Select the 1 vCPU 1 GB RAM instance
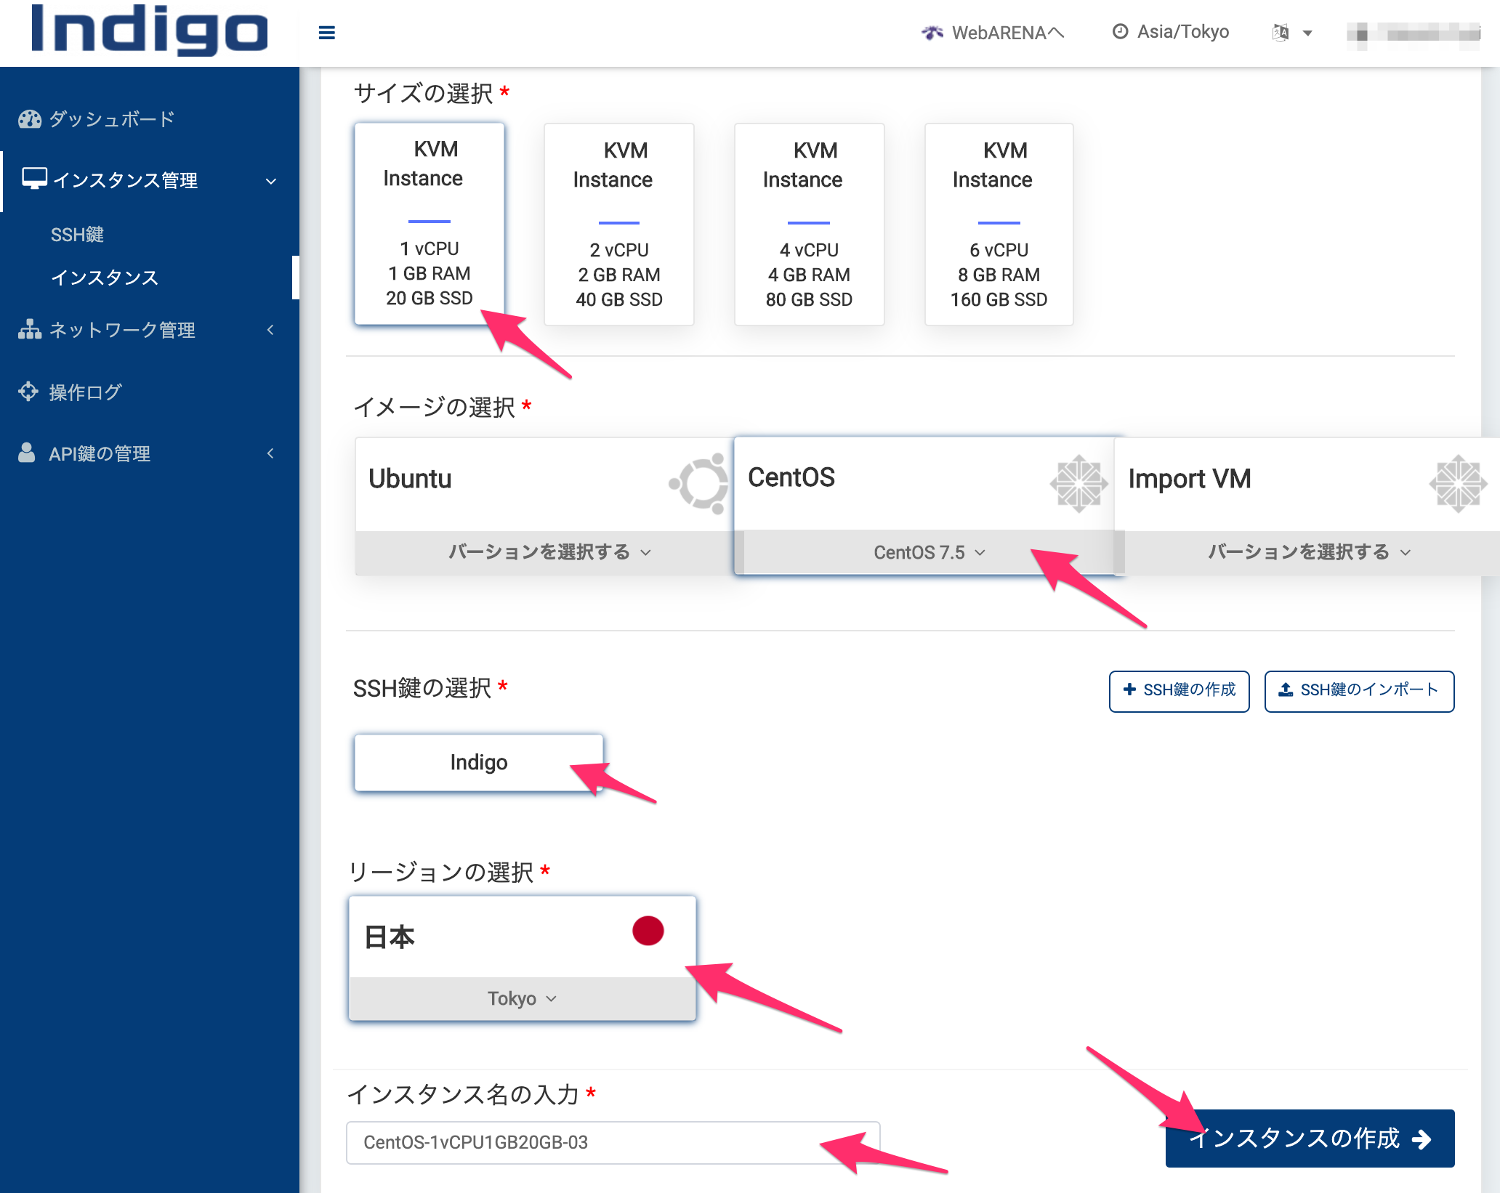 click(429, 224)
